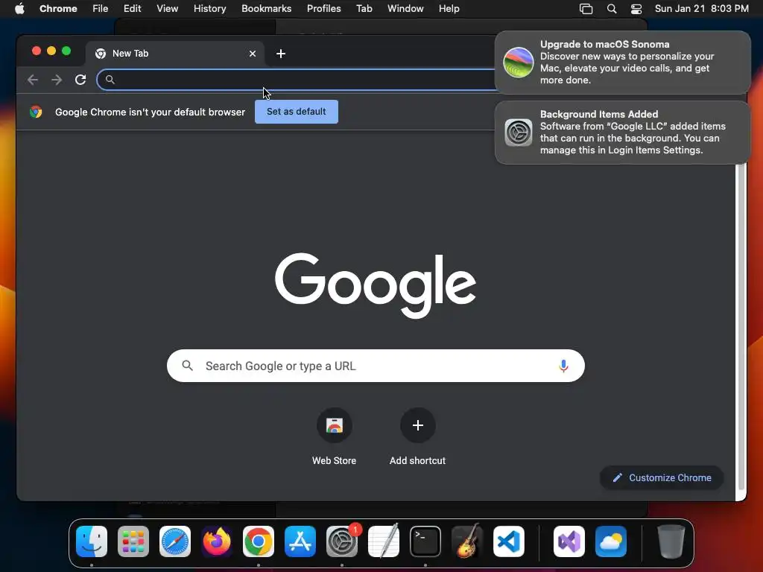Open the Chrome application menu

click(x=58, y=9)
